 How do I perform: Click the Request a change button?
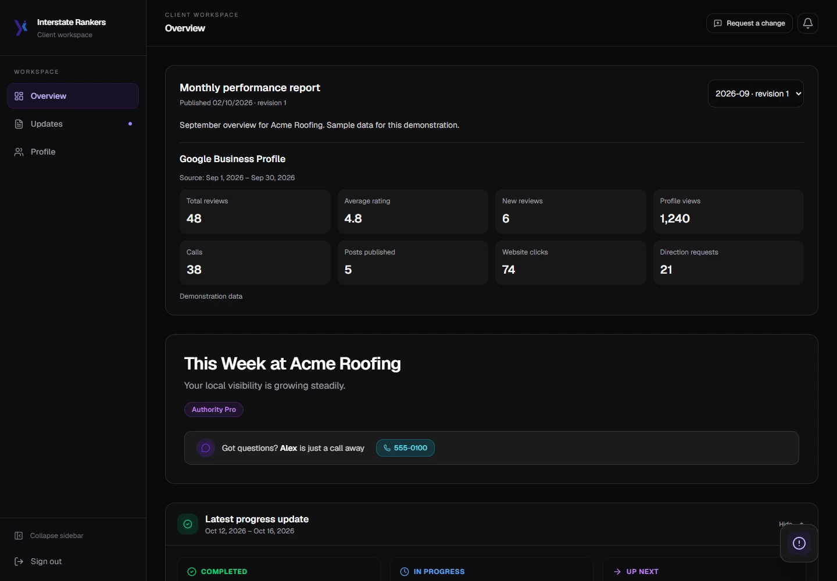coord(749,23)
